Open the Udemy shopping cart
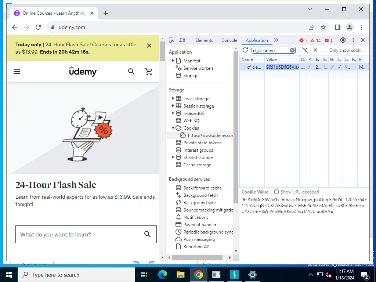Viewport: 376px width, 282px height. click(149, 72)
